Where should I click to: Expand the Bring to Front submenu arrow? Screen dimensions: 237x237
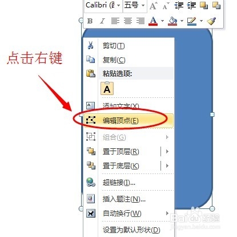tap(167, 152)
